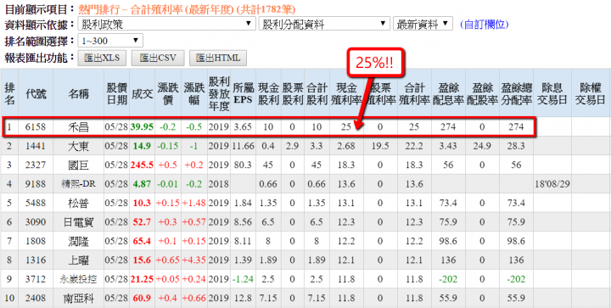
Task: Sort by 代號 column header
Action: point(36,93)
